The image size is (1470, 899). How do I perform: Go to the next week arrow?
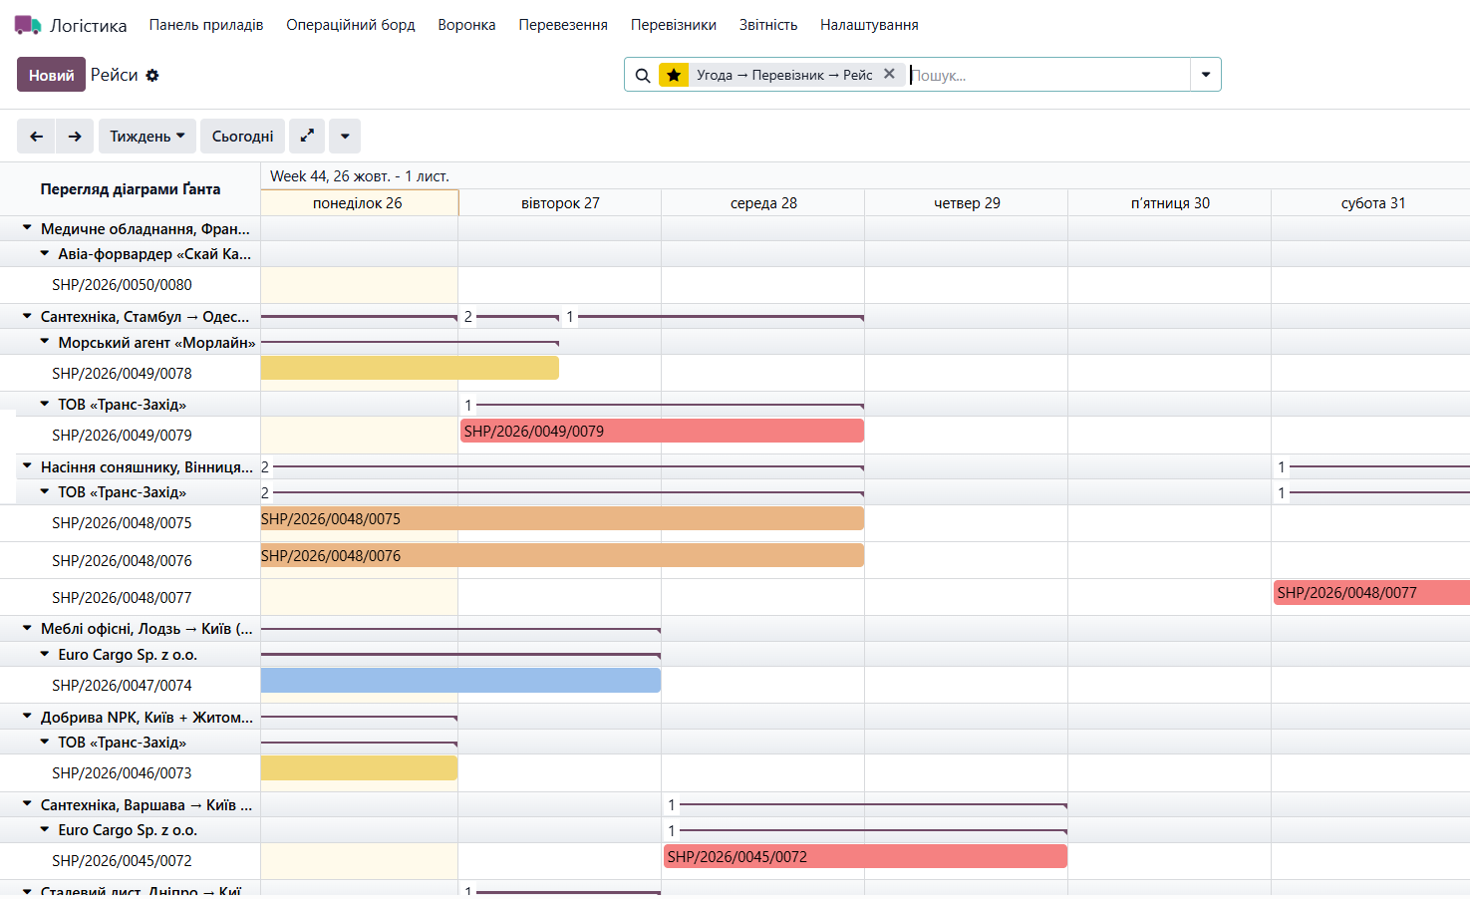point(75,137)
